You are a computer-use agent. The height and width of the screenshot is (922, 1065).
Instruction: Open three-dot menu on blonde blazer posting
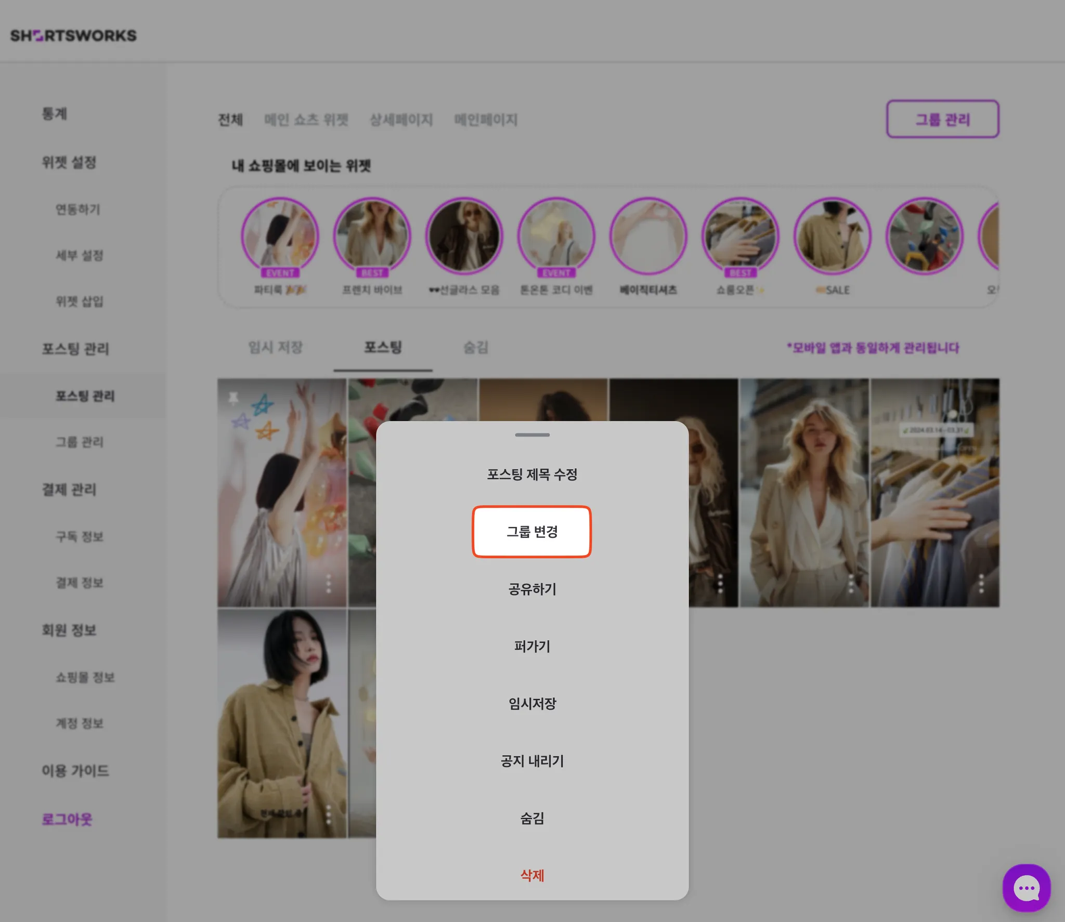coord(851,584)
